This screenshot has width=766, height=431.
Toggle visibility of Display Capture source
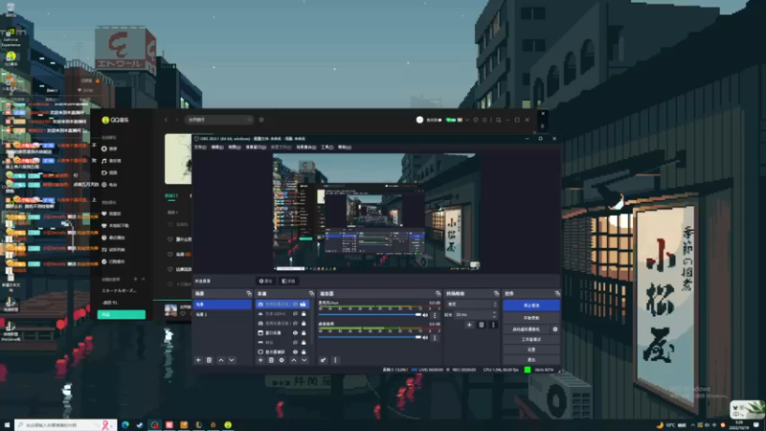coord(295,352)
